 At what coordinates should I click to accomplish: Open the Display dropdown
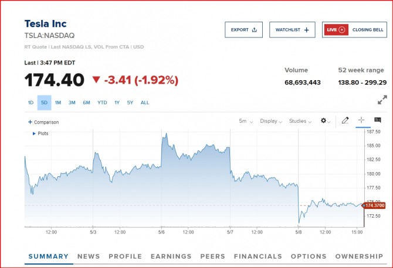click(272, 121)
